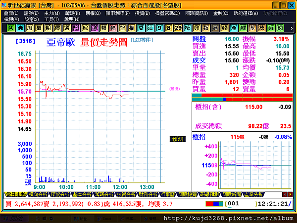Viewport: 297px width, 223px height.
Task: Open the 操盤密碼(D) menu
Action: (x=167, y=13)
